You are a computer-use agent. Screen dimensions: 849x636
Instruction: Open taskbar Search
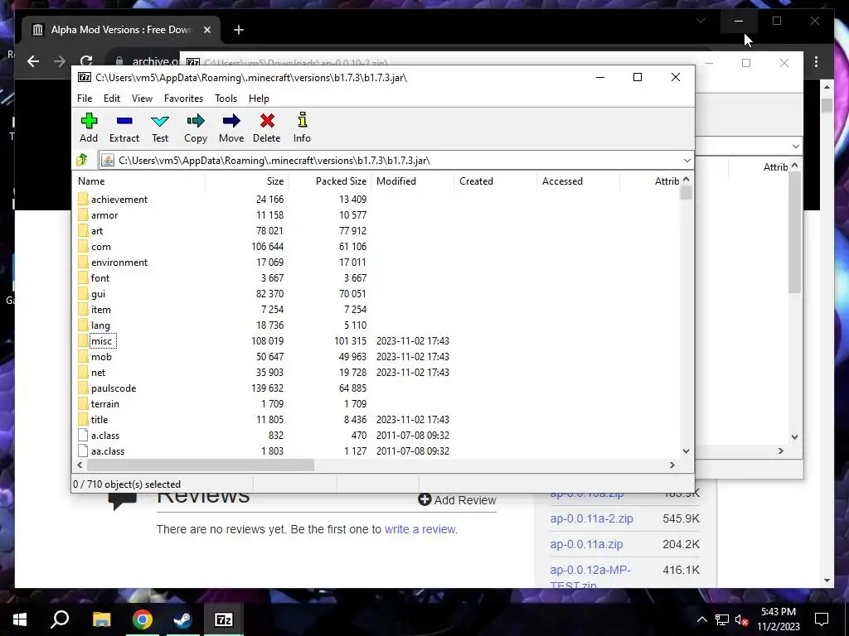60,619
